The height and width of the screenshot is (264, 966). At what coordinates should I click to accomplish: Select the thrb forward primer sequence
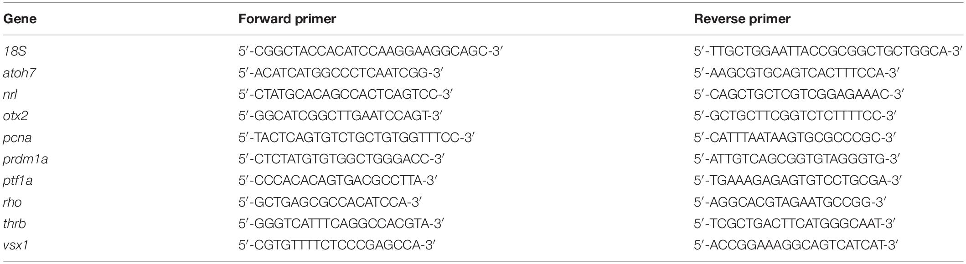(x=341, y=223)
